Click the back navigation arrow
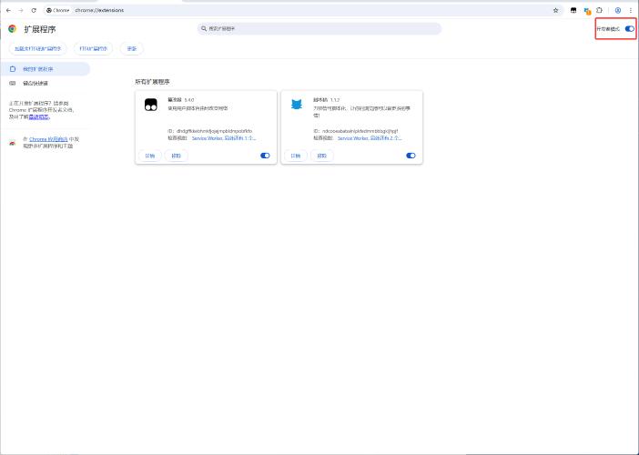Screen dimensions: 639x455 coord(8,10)
